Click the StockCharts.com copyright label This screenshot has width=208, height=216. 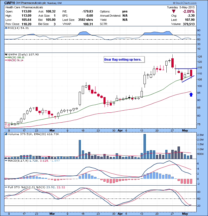[x=185, y=3]
